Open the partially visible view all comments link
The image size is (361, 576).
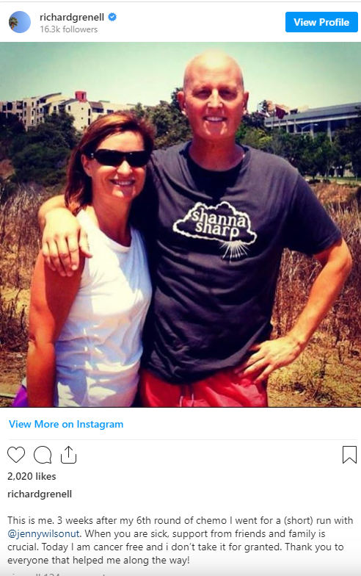click(57, 574)
